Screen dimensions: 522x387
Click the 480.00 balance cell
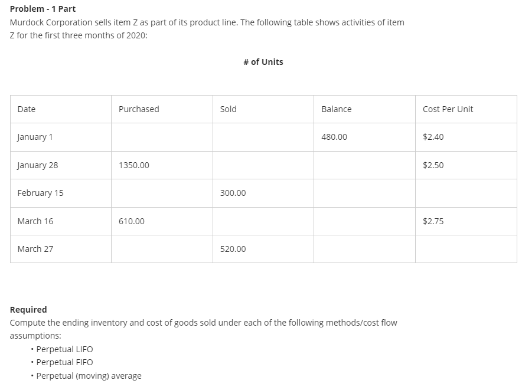[x=364, y=137]
